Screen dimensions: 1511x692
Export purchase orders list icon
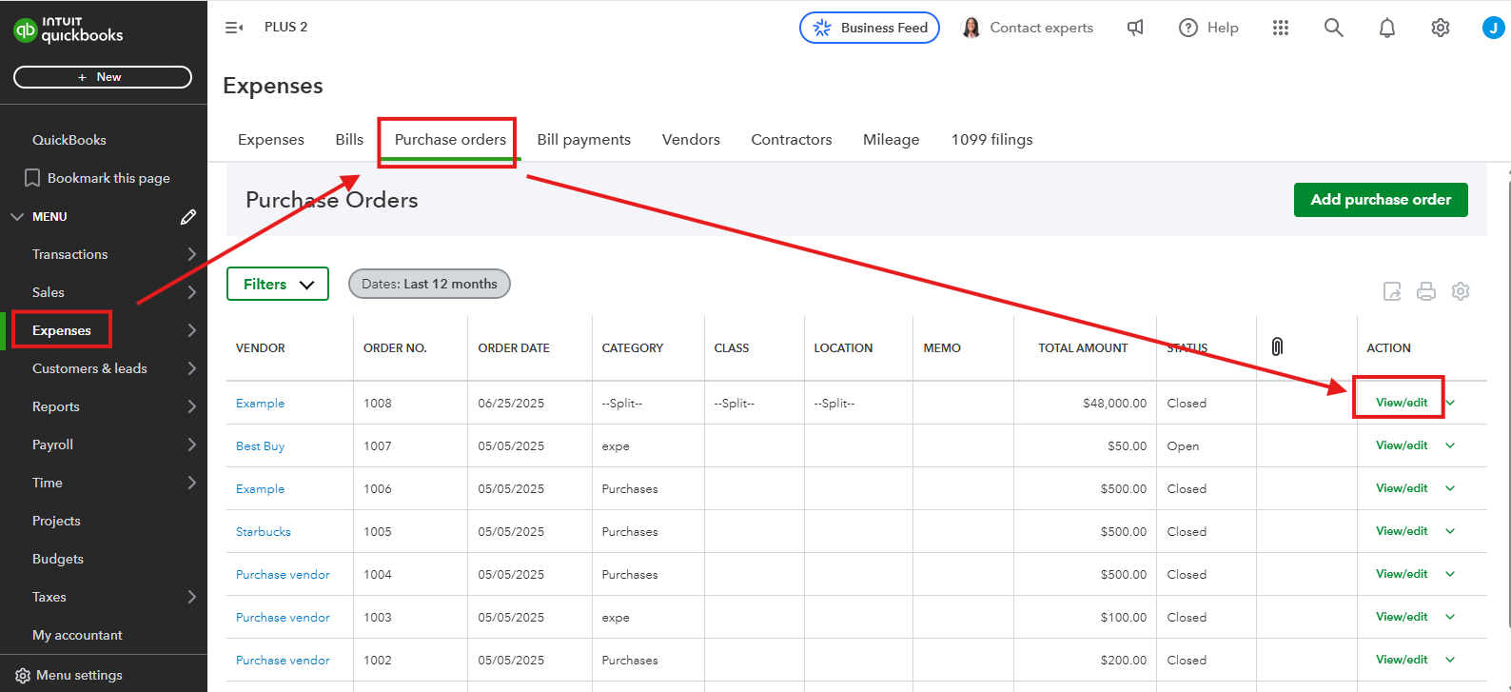click(1391, 291)
